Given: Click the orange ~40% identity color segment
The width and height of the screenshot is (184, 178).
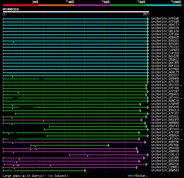Looking at the screenshot, I should pos(56,5).
